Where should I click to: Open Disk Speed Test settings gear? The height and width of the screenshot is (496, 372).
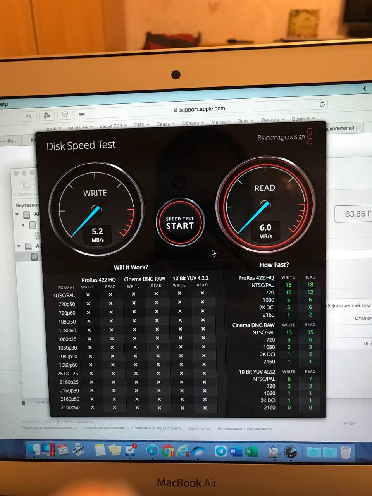tap(179, 182)
